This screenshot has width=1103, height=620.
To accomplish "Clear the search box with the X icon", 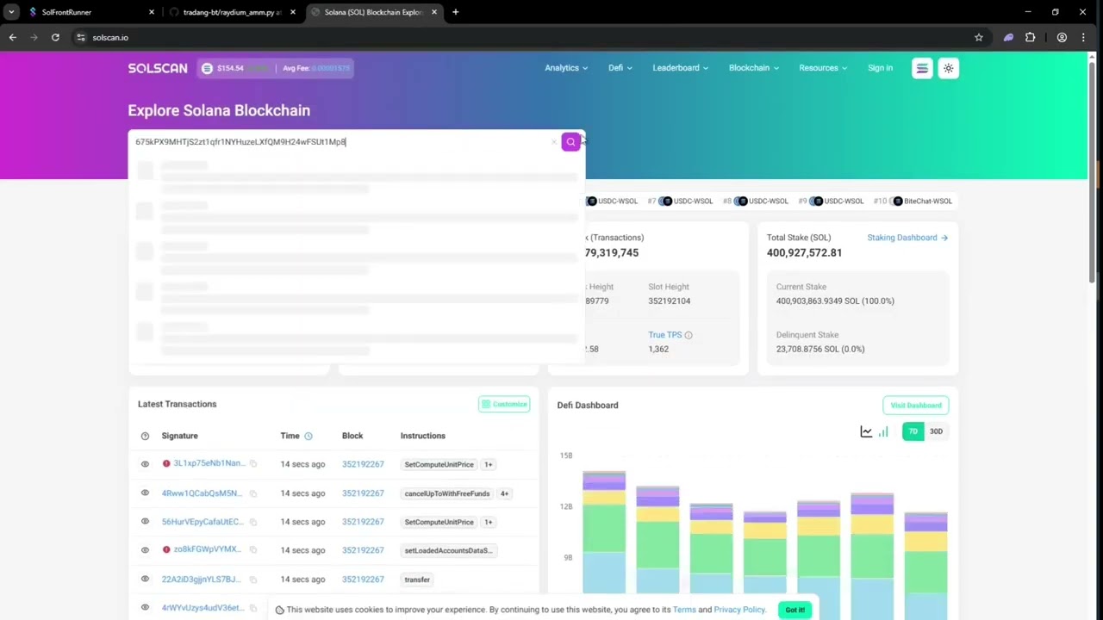I will pos(553,142).
